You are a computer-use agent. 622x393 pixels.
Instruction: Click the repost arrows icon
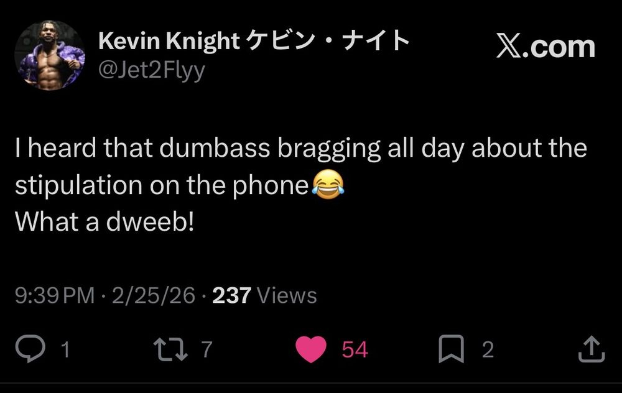(170, 349)
